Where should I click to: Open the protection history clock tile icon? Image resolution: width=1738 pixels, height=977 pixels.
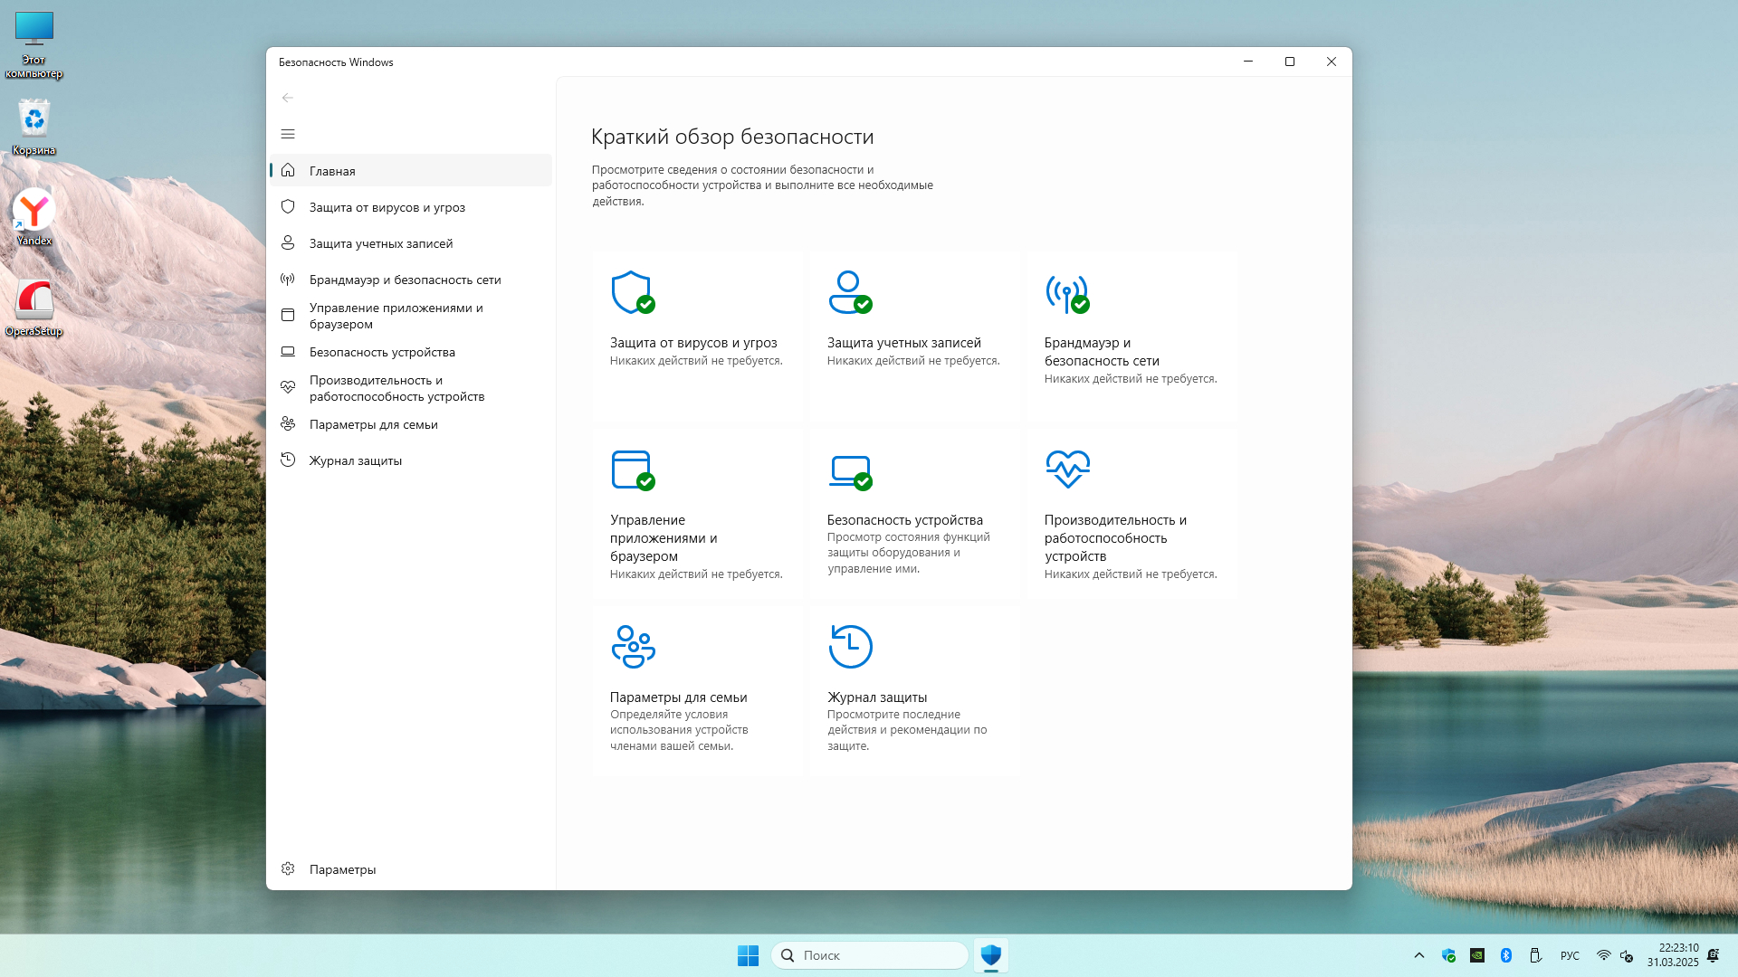[850, 646]
